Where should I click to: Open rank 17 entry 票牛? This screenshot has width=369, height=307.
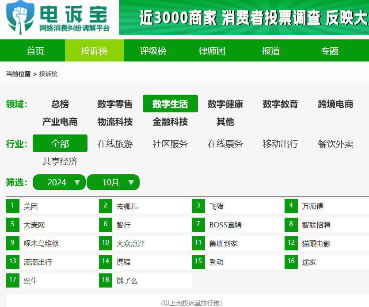(30, 280)
